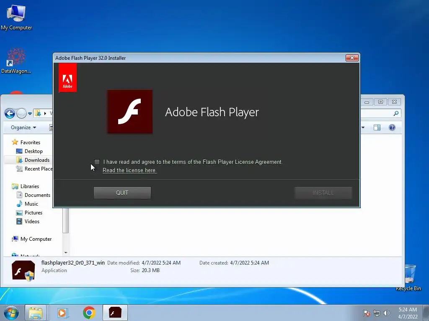Open the DataWagon desktop shortcut
The image size is (429, 321).
[x=16, y=61]
